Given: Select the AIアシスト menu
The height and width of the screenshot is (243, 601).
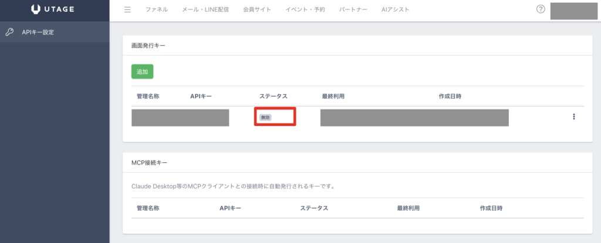Looking at the screenshot, I should pyautogui.click(x=395, y=10).
